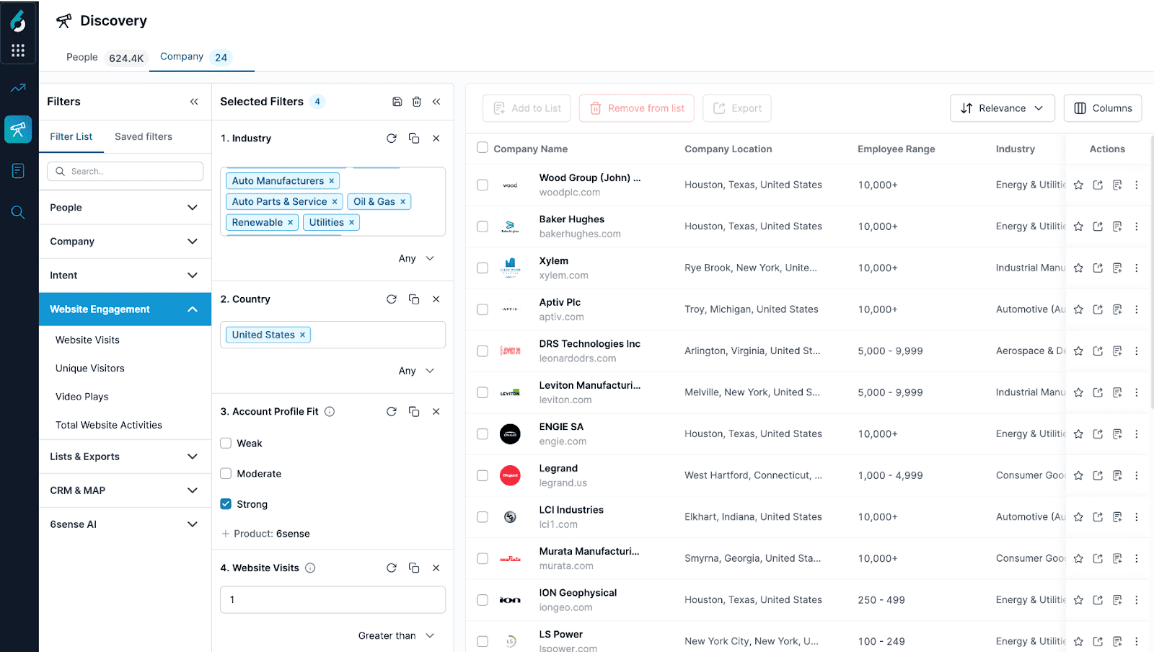Remove the Website Visits filter

[x=436, y=568]
